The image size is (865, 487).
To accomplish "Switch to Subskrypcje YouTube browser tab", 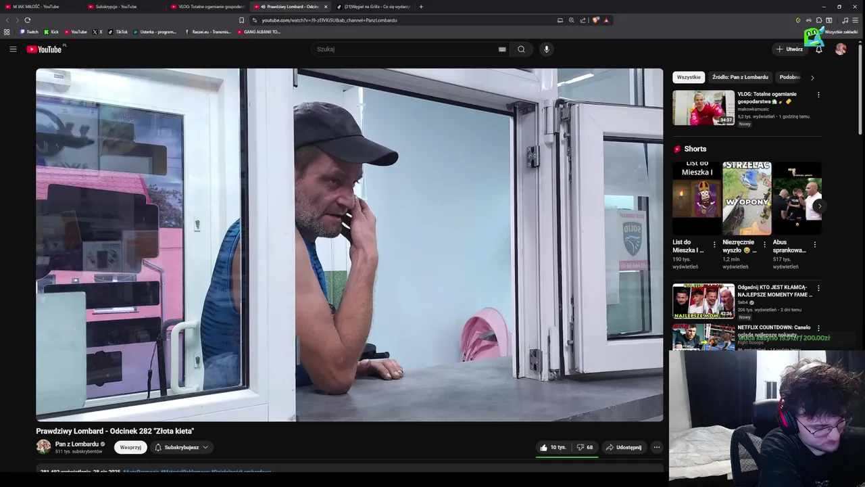I will (x=124, y=7).
